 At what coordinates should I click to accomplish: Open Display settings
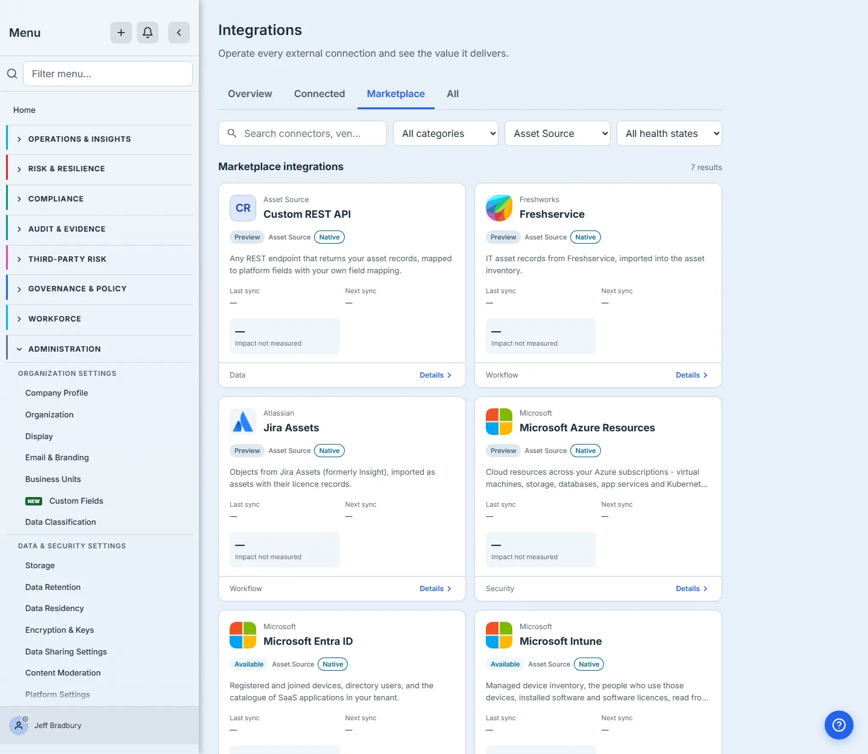(39, 436)
